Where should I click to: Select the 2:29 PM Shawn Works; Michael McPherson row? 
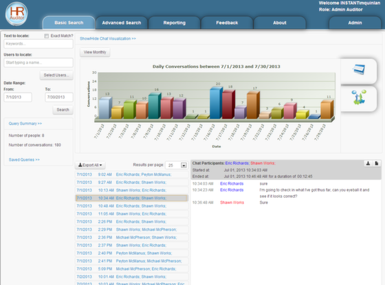point(132,229)
